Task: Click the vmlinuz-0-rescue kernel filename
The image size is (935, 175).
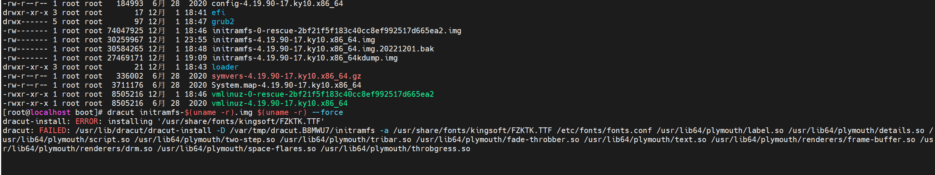Action: [323, 94]
